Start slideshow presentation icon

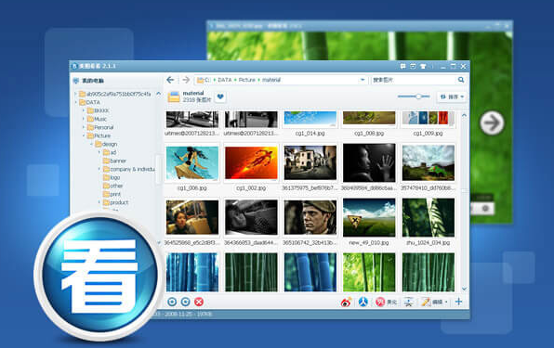tap(409, 302)
